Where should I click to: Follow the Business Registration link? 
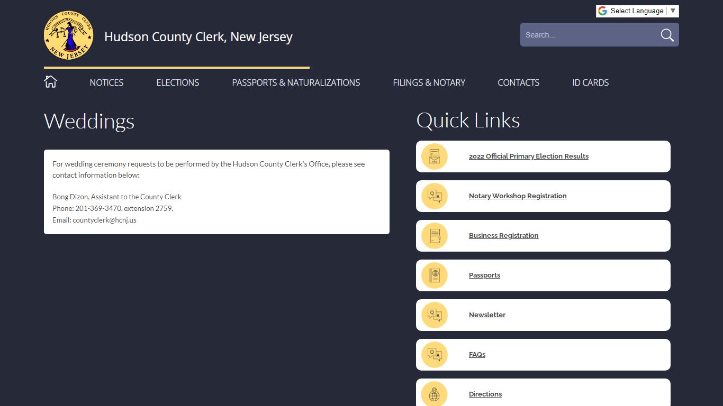coord(503,236)
